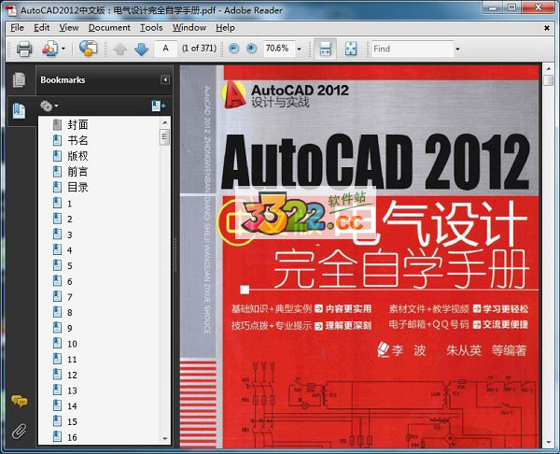560x454 pixels.
Task: Open the collaborate icon's dropdown arrow
Action: (x=63, y=49)
